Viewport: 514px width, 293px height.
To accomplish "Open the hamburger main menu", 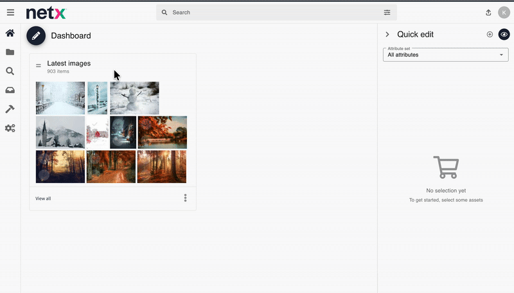I will click(10, 12).
